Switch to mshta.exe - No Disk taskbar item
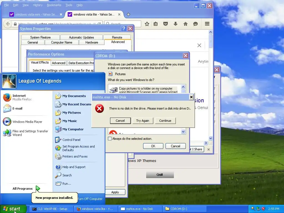 (140, 209)
